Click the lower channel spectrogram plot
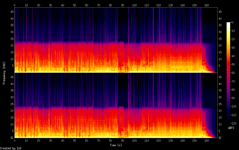Screen dimensions: 239x150 point(116,105)
